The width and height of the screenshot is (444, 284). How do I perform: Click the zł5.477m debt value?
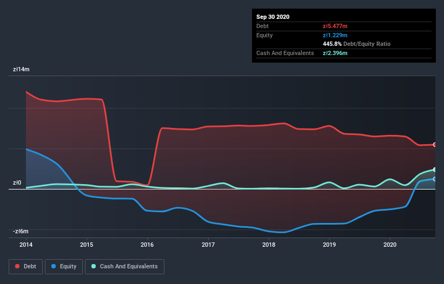point(335,26)
